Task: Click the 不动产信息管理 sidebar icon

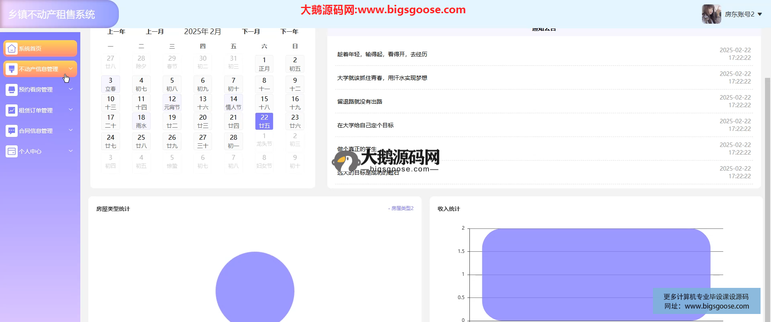Action: [x=12, y=69]
